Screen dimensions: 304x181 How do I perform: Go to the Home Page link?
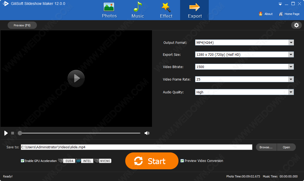289,14
